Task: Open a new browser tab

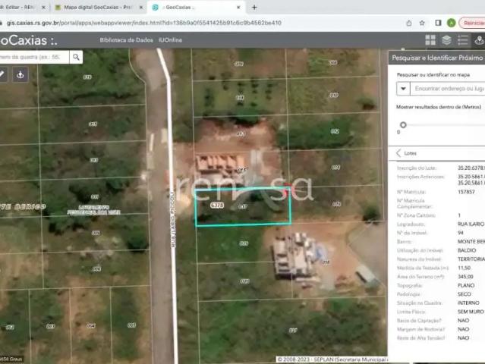Action: pos(254,7)
